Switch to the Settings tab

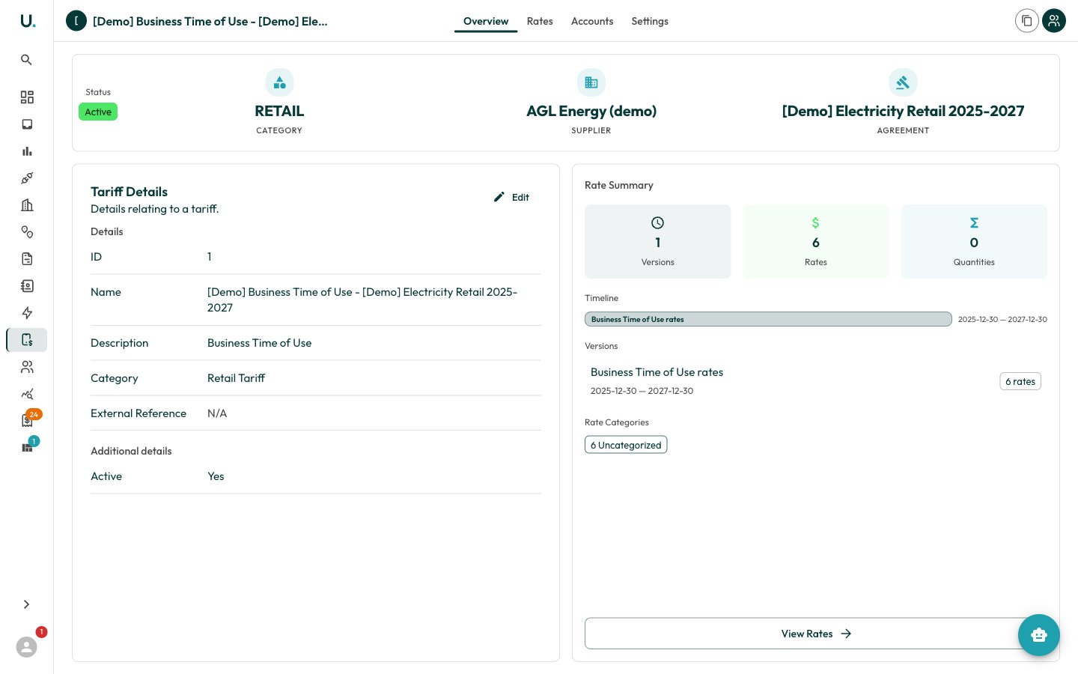(650, 21)
